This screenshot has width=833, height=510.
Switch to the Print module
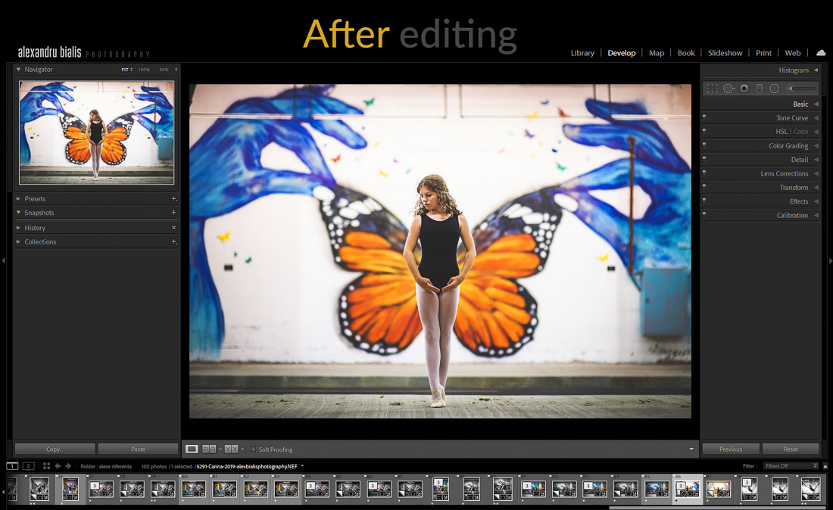[763, 53]
